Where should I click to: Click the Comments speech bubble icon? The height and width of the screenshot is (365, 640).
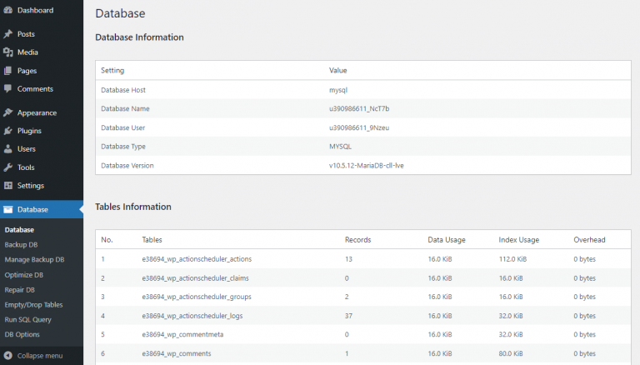8,89
